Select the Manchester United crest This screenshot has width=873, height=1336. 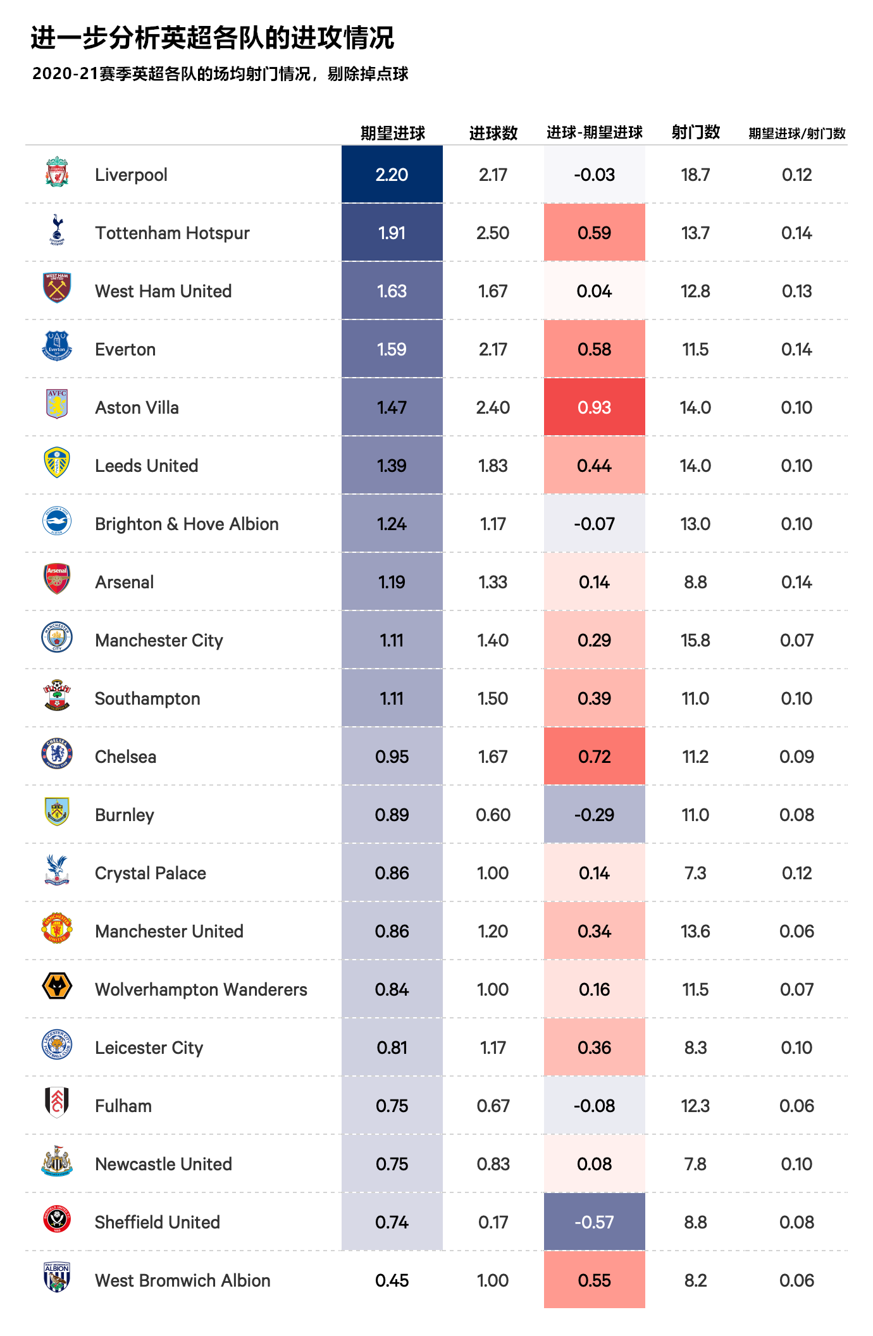click(x=57, y=928)
